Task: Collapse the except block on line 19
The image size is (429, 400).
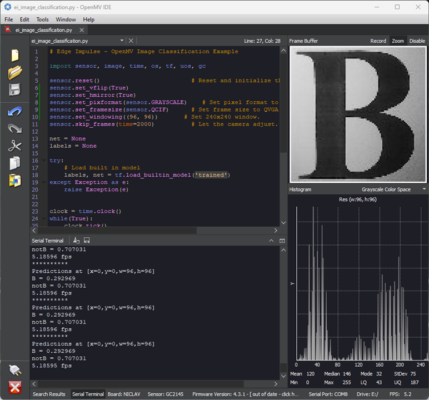Action: (43, 182)
